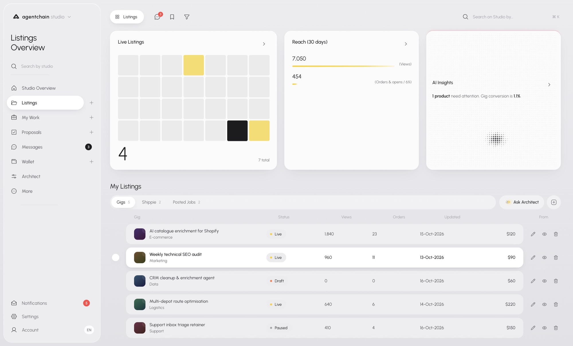
Task: Toggle visibility of Weekly technical SEO audit gig
Action: click(x=544, y=257)
